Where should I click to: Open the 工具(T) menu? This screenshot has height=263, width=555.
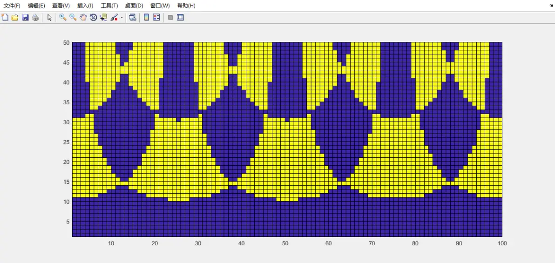point(109,6)
